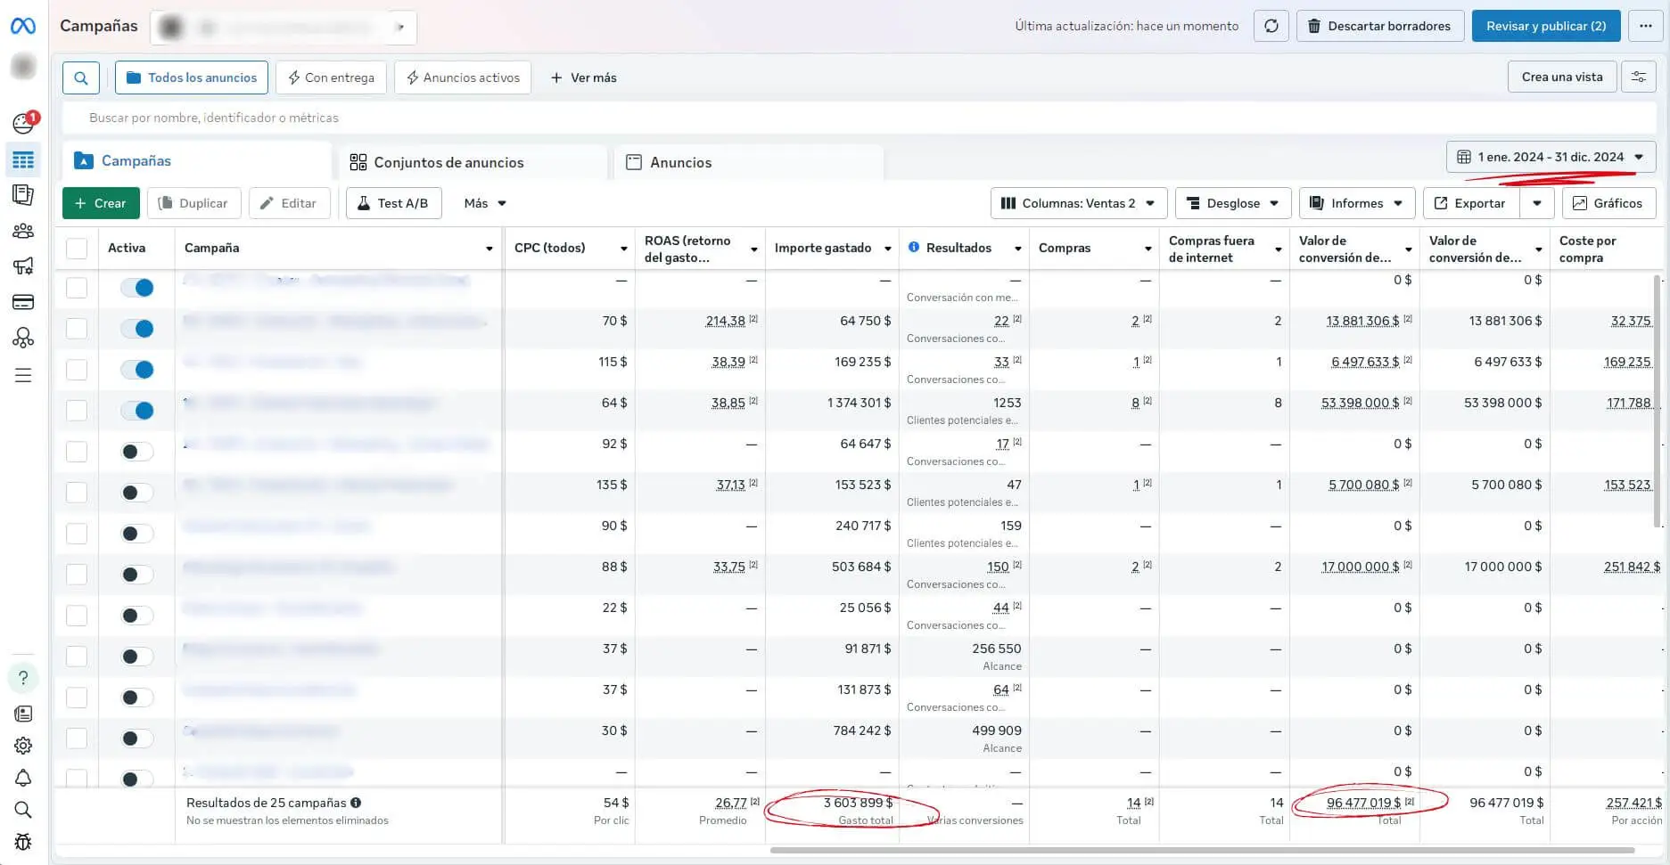The image size is (1670, 865).
Task: Click Descartar borradores trash button
Action: click(1380, 26)
